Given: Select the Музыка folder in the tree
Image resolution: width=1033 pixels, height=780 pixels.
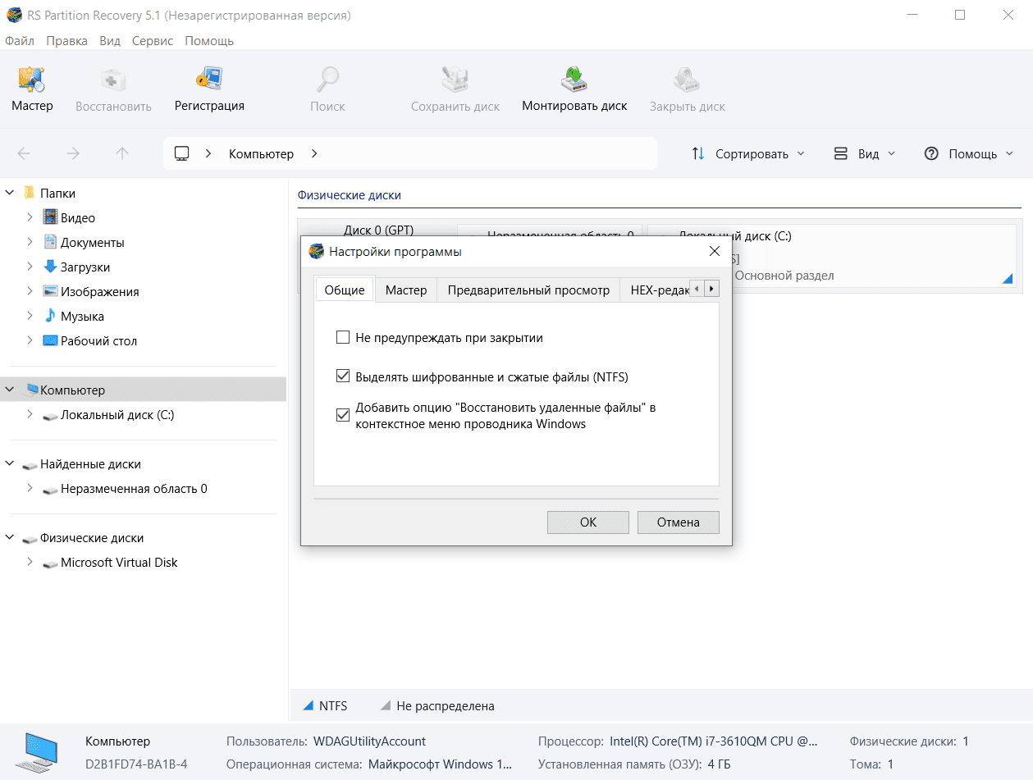Looking at the screenshot, I should 82,317.
